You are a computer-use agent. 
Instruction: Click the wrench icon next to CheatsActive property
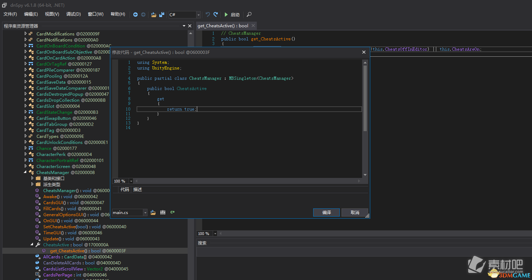click(38, 245)
